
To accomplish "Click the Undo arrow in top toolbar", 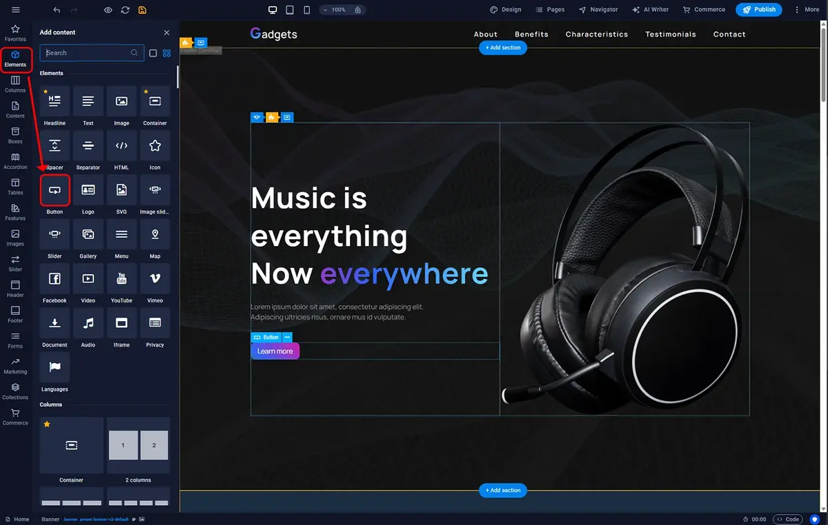I will point(57,10).
